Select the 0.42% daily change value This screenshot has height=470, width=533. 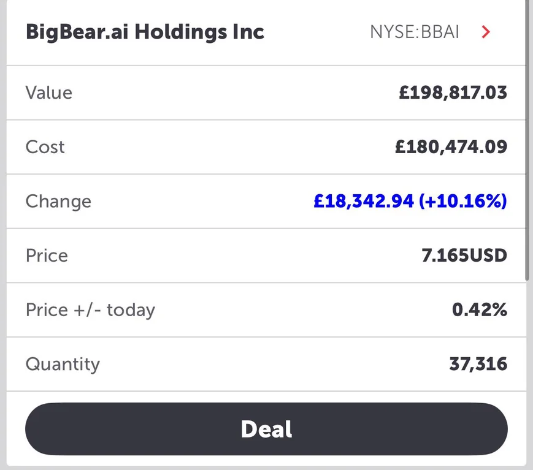tap(480, 310)
